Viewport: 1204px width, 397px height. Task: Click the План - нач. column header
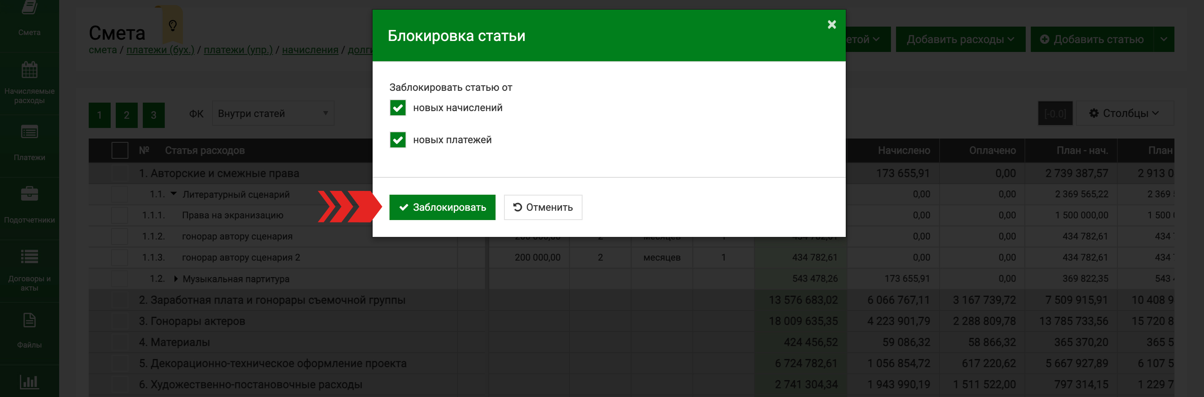click(1082, 150)
